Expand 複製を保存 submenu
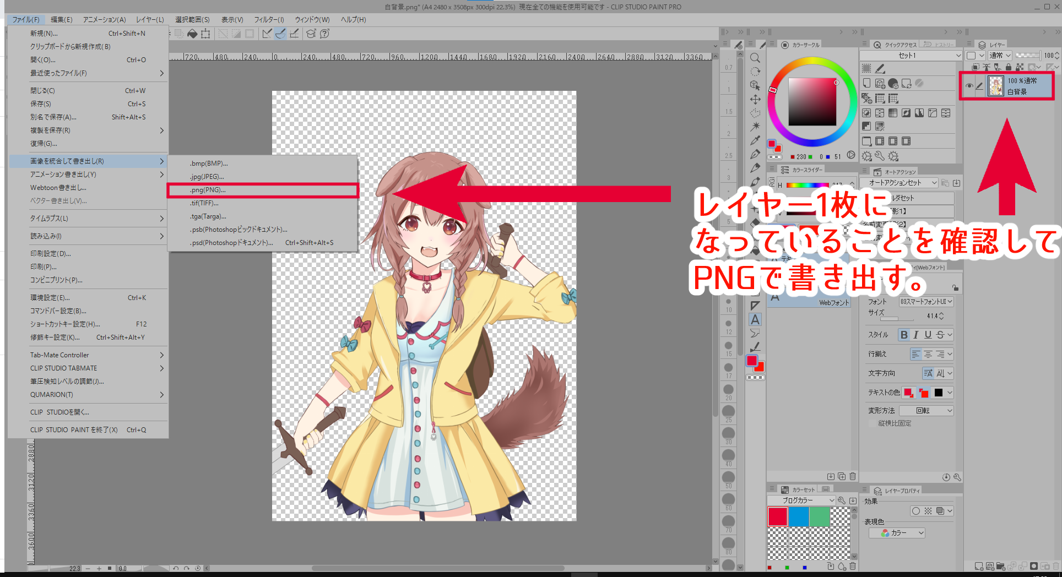 tap(88, 130)
